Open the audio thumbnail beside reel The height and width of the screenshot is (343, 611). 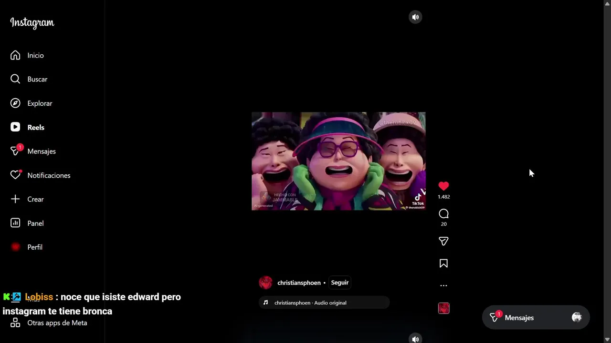click(x=444, y=308)
